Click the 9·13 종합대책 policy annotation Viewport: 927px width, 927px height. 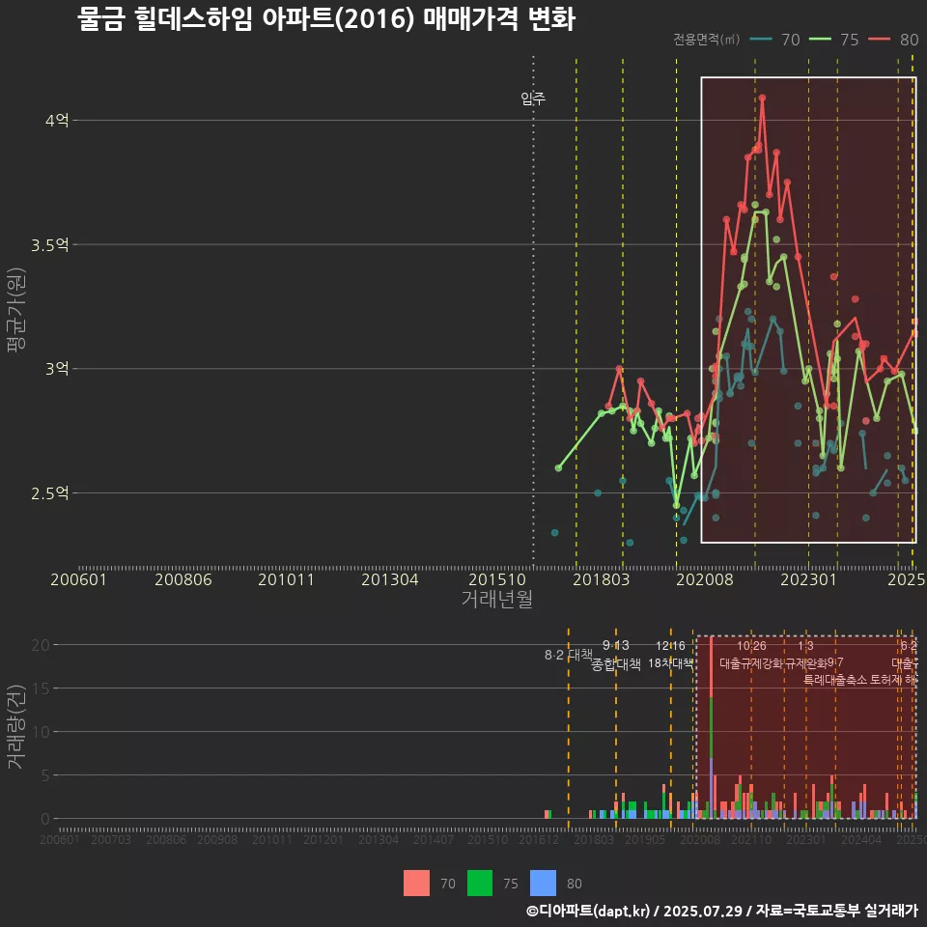point(616,655)
